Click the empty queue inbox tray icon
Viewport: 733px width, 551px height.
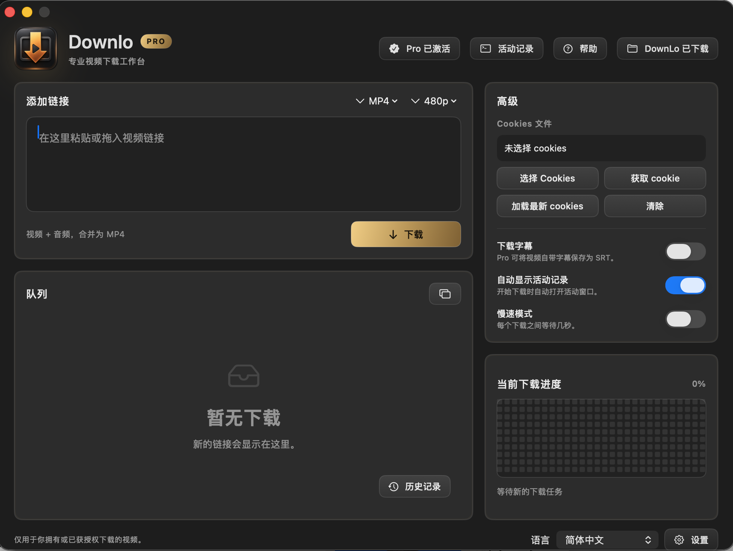(x=244, y=375)
